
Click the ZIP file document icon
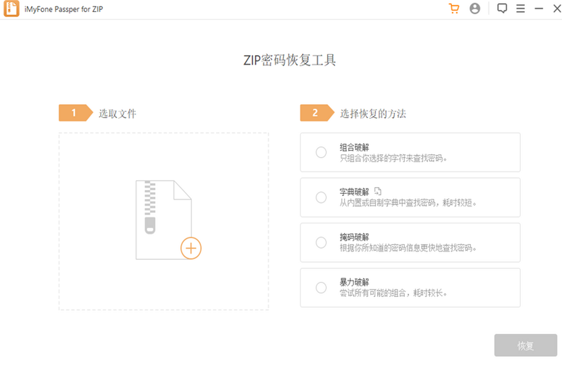click(163, 220)
